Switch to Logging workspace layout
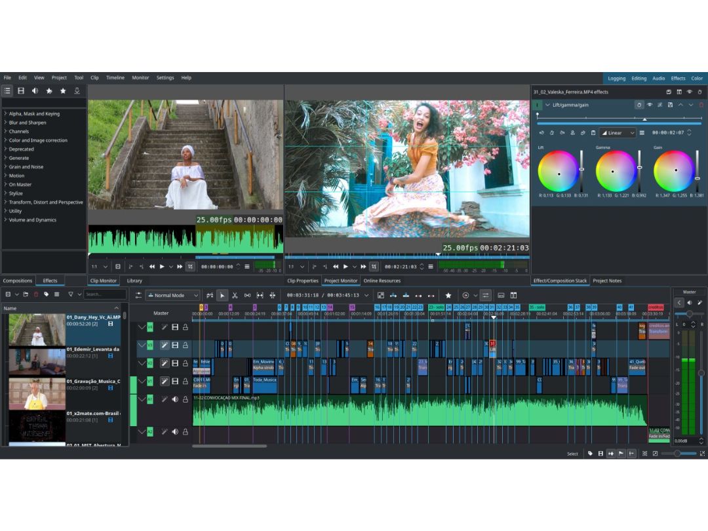Image resolution: width=708 pixels, height=531 pixels. pyautogui.click(x=616, y=78)
